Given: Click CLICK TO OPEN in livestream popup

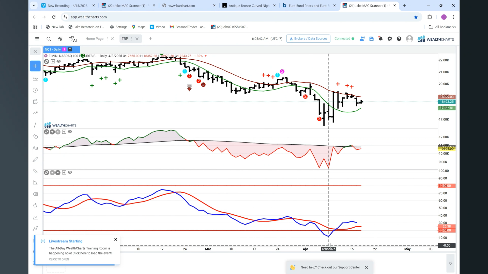Looking at the screenshot, I should (x=59, y=259).
